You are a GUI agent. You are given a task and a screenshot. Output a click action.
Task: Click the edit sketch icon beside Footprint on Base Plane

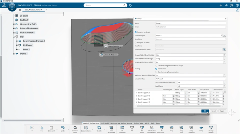click(x=224, y=50)
